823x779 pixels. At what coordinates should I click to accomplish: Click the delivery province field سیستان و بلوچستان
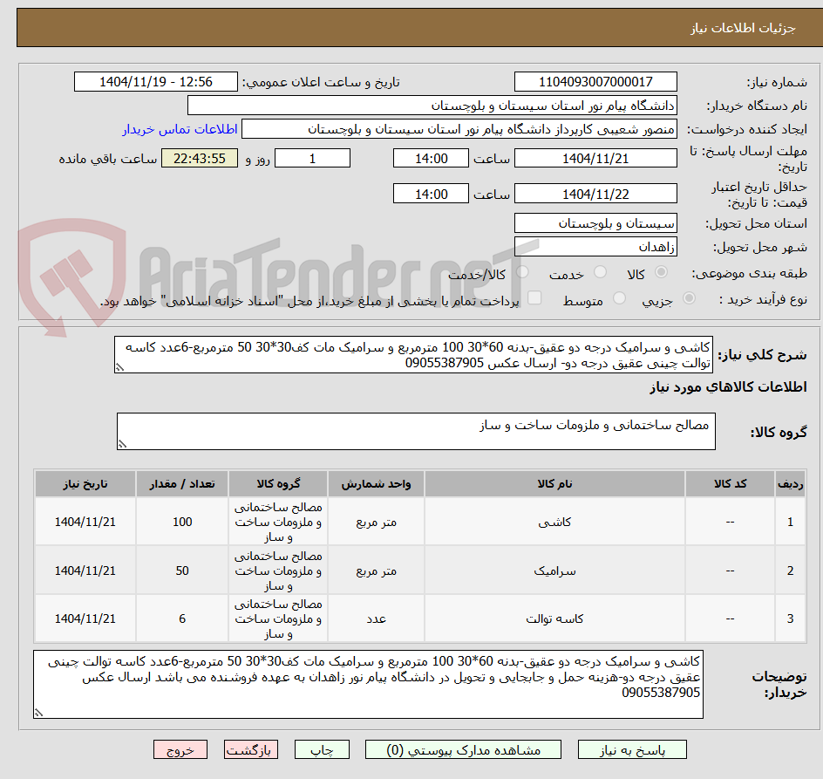click(x=595, y=223)
